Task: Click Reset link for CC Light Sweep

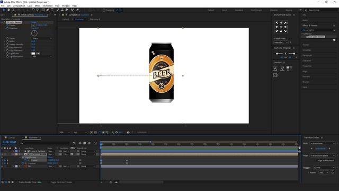Action: click(x=34, y=22)
